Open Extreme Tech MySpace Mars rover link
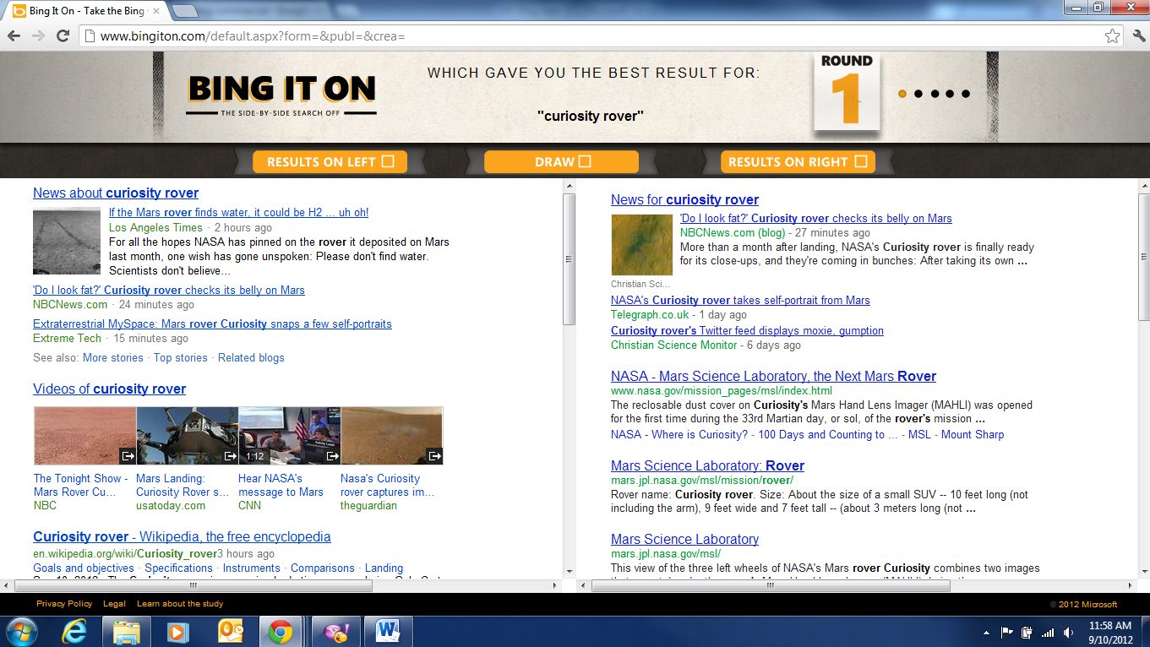Viewport: 1150px width, 647px height. pos(212,323)
